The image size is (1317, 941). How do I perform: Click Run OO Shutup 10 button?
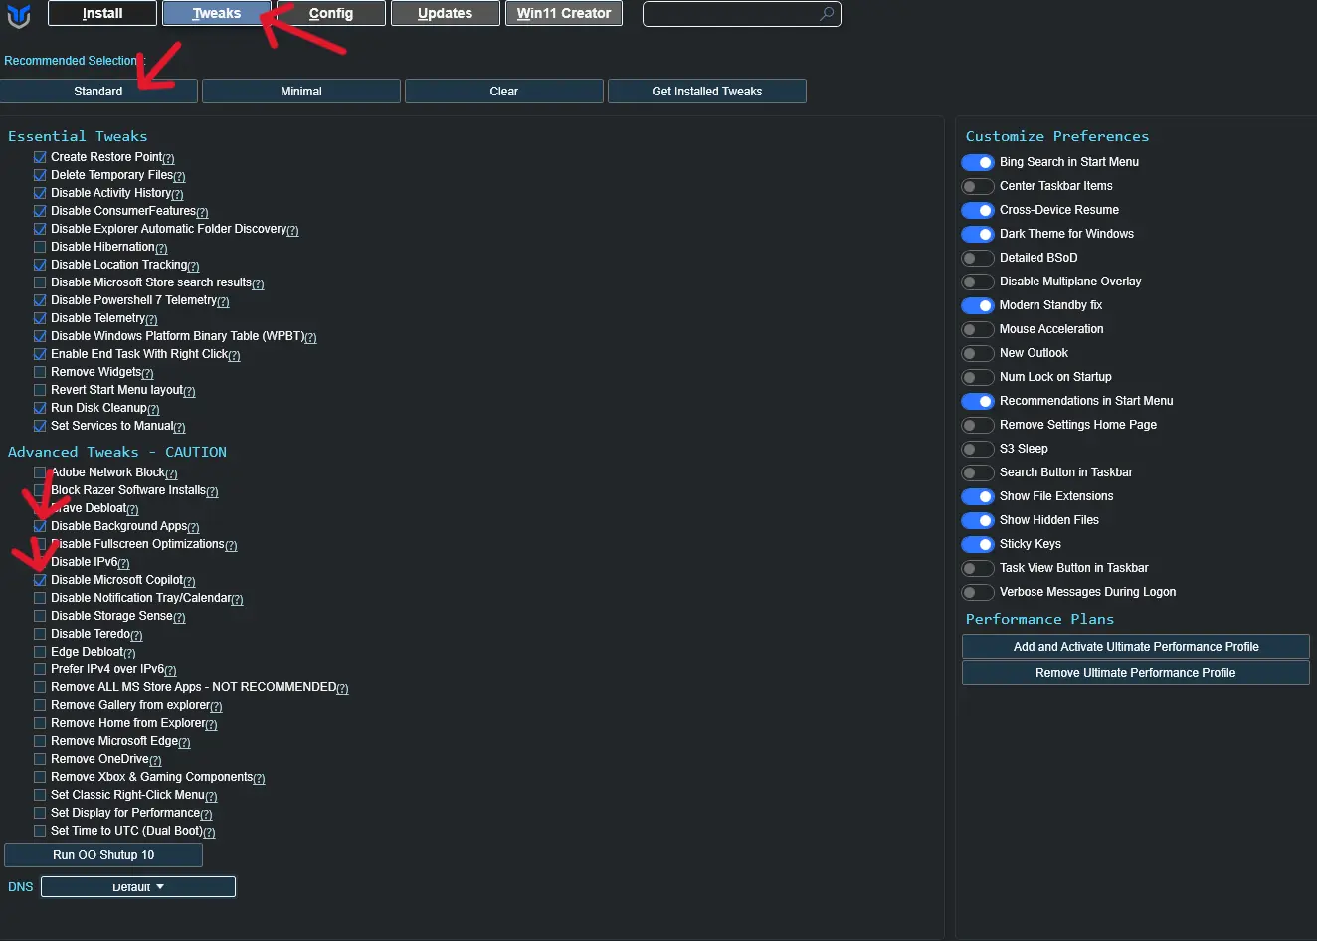click(103, 855)
